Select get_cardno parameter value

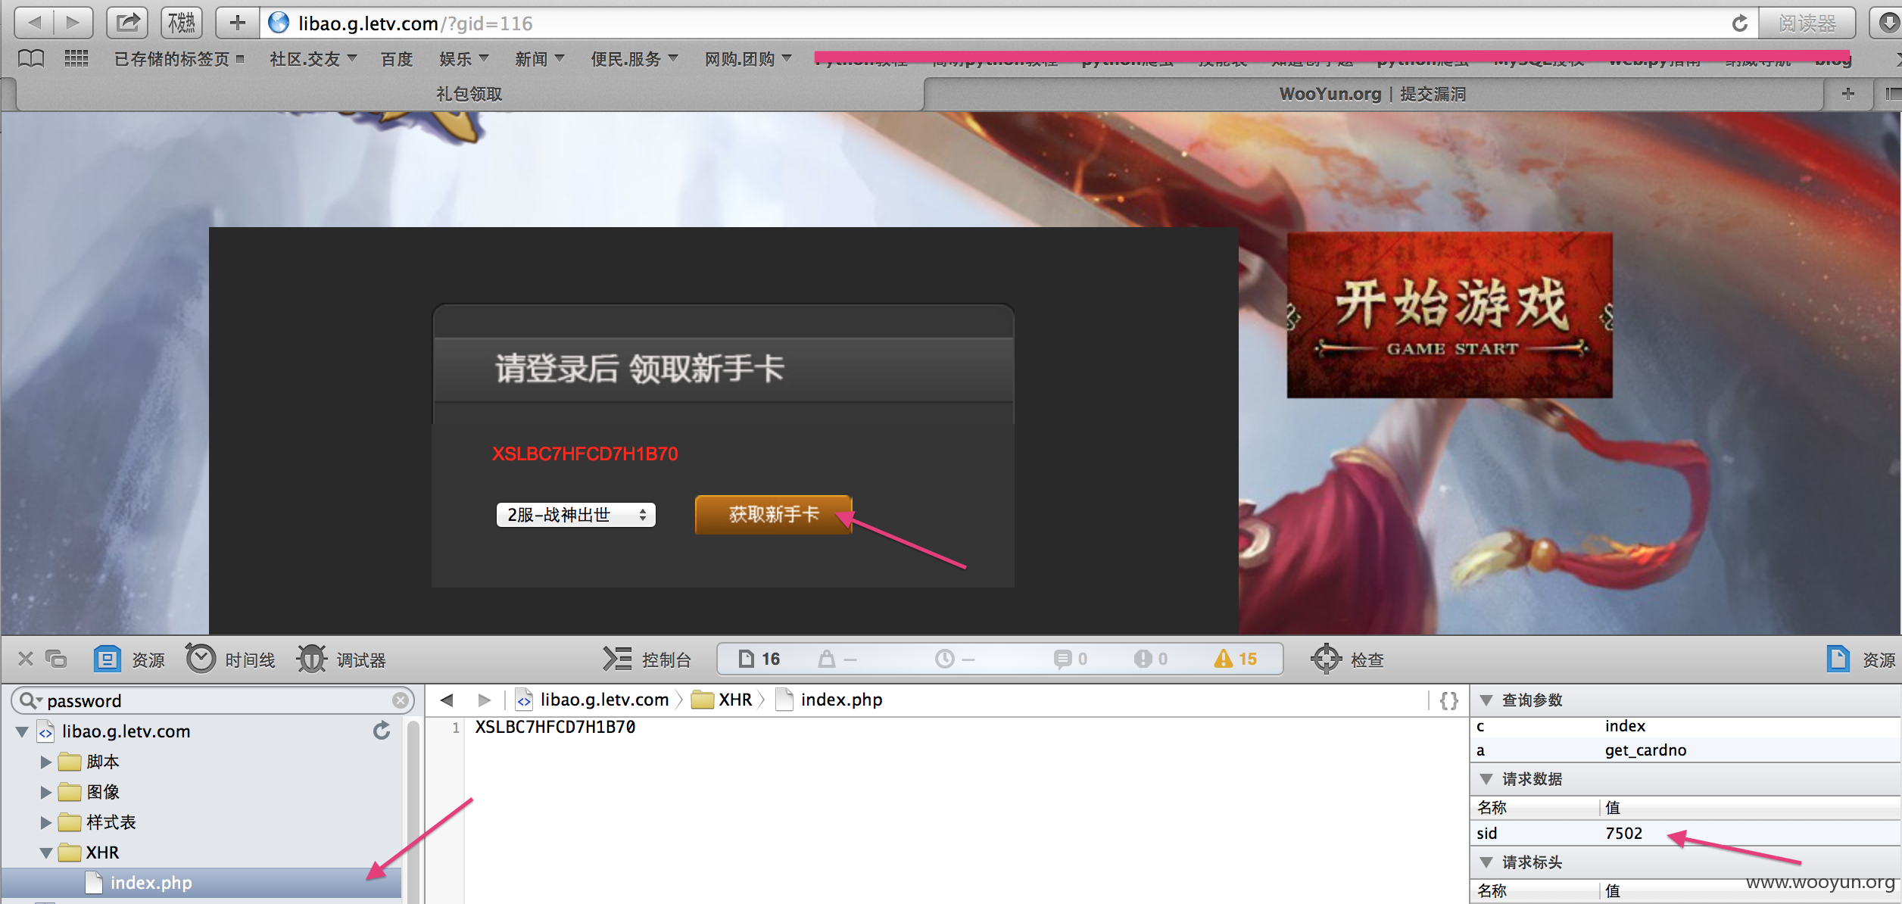pos(1645,750)
